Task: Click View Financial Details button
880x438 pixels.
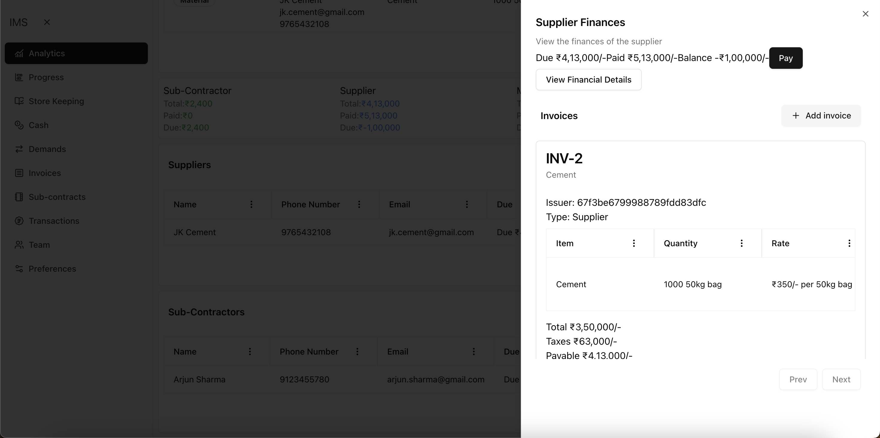Action: pyautogui.click(x=588, y=80)
